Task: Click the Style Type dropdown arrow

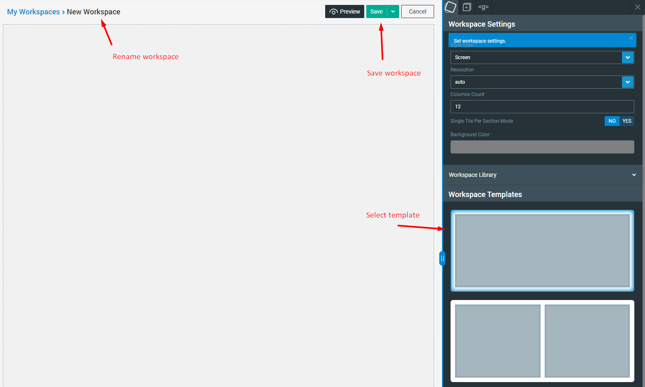Action: (628, 57)
